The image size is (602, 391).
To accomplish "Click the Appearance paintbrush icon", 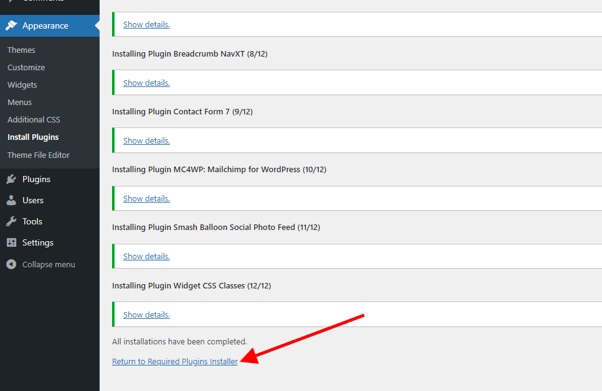I will click(x=11, y=25).
